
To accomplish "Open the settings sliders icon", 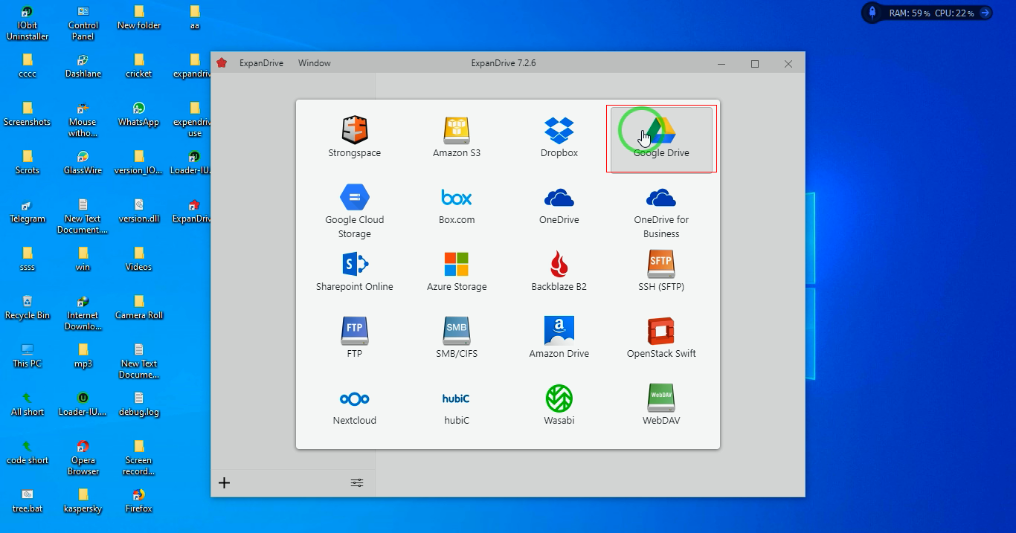I will pyautogui.click(x=357, y=483).
